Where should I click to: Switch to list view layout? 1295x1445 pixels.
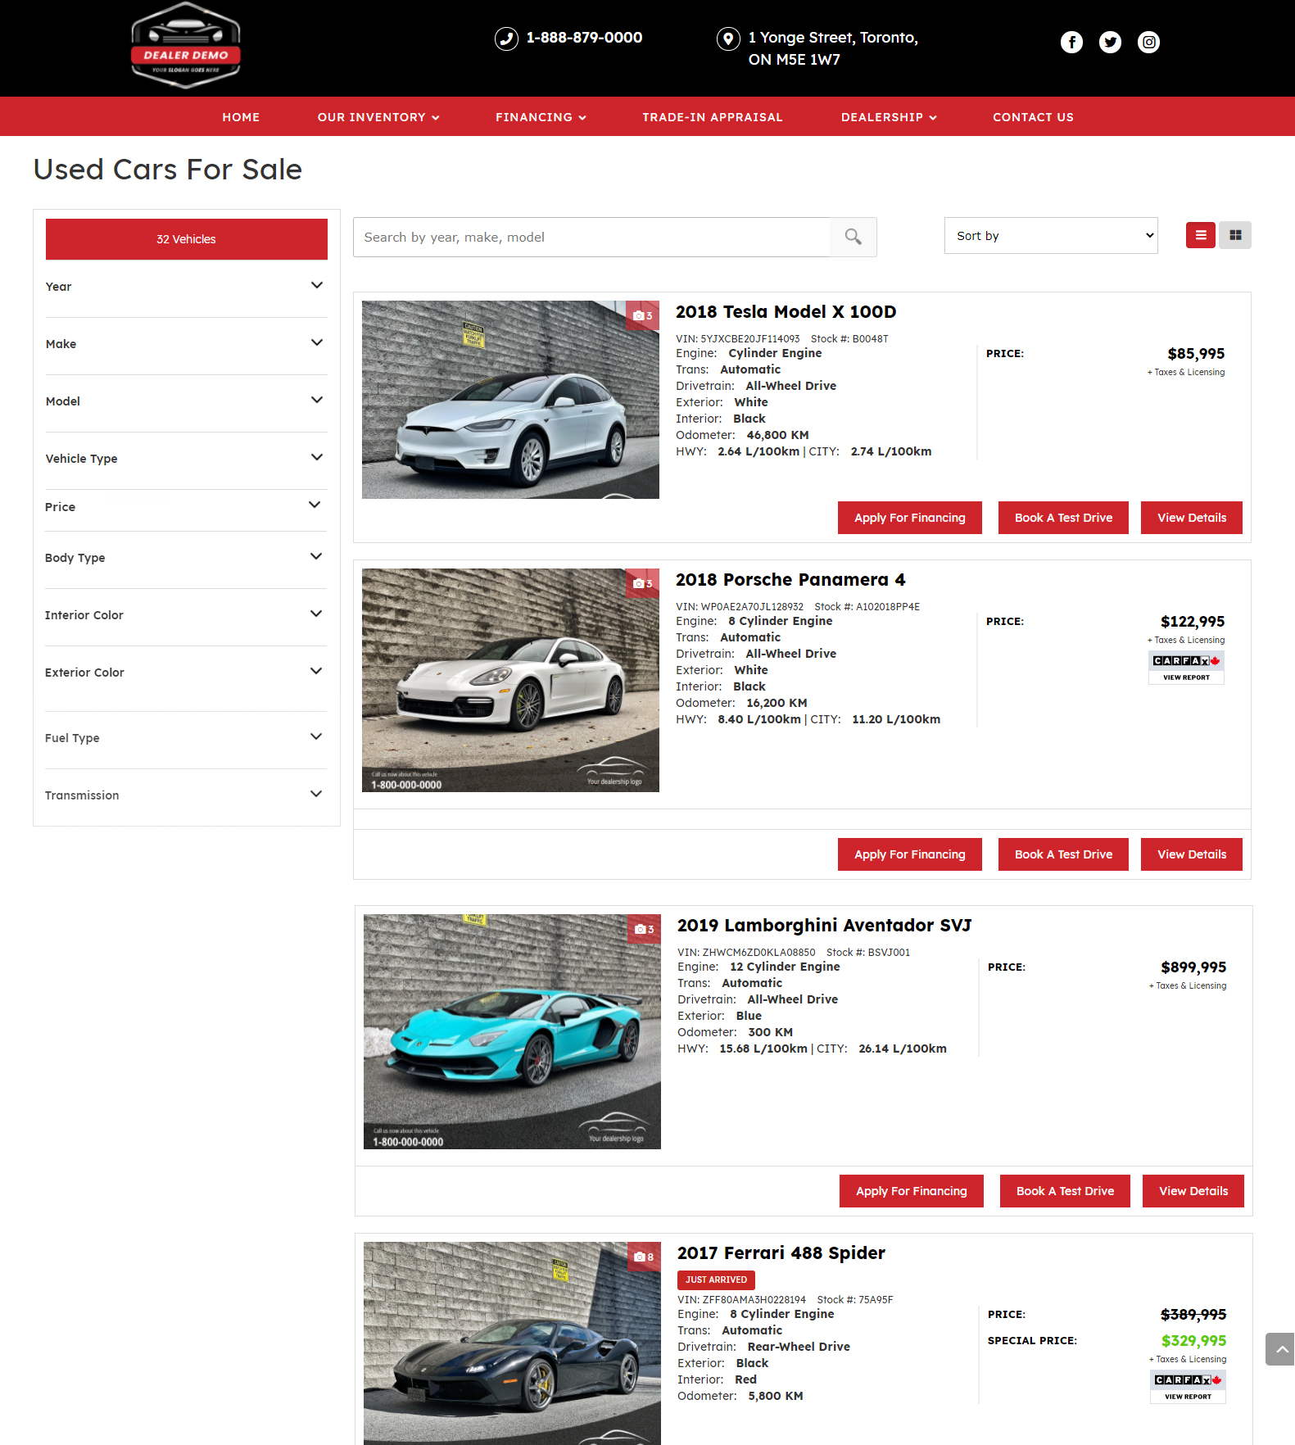point(1200,235)
